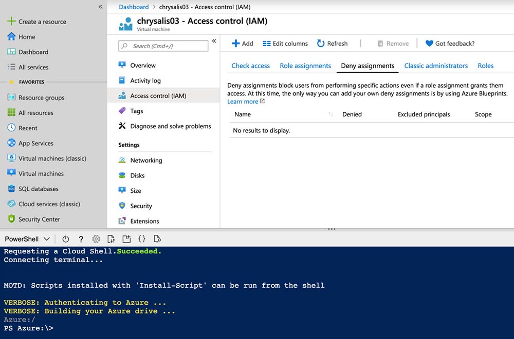This screenshot has width=514, height=339.
Task: Open the editor curly braces icon
Action: [x=142, y=239]
